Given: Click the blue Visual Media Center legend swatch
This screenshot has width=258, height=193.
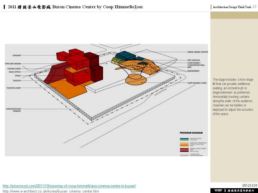Looking at the screenshot, I should click(x=185, y=138).
